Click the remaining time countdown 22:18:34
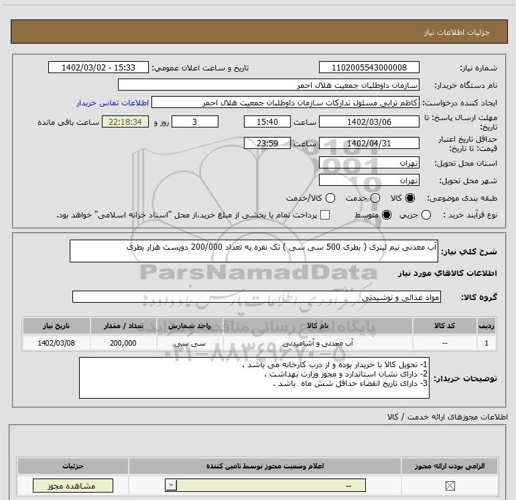The width and height of the screenshot is (516, 500). (125, 121)
